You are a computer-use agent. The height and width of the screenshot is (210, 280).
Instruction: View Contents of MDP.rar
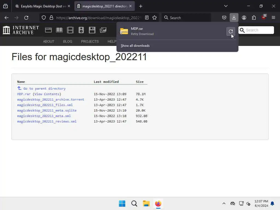point(47,94)
